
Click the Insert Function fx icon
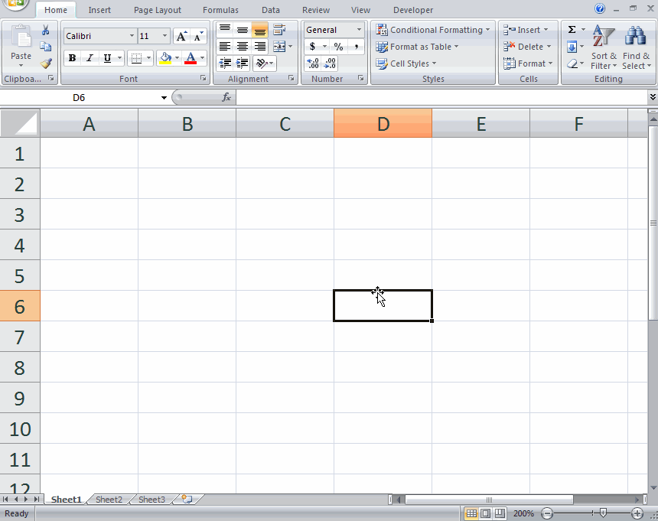click(x=226, y=97)
